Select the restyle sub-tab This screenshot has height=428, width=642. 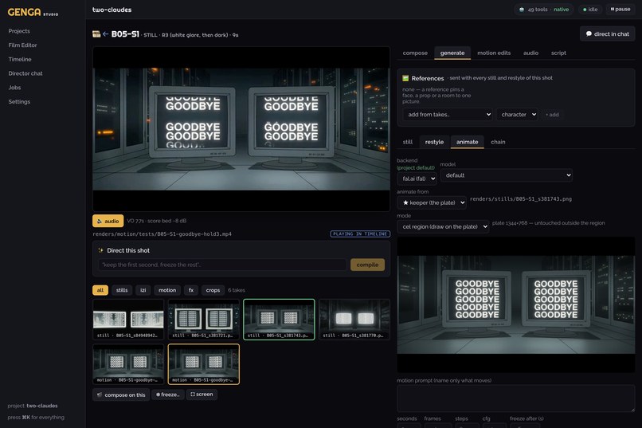pyautogui.click(x=434, y=142)
